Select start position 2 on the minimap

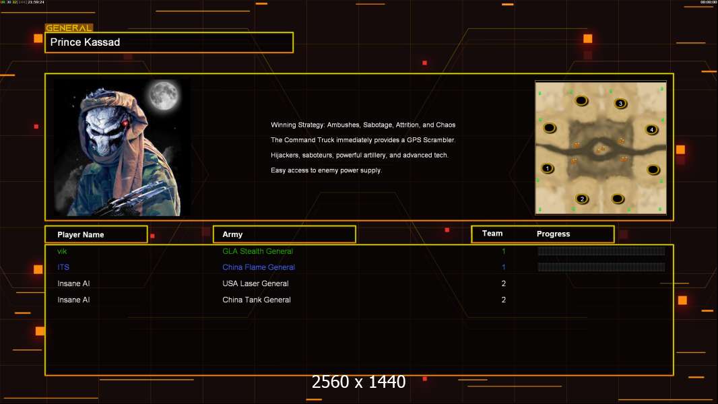[582, 199]
